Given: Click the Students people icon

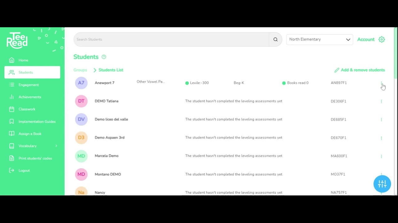Looking at the screenshot, I should pos(12,72).
